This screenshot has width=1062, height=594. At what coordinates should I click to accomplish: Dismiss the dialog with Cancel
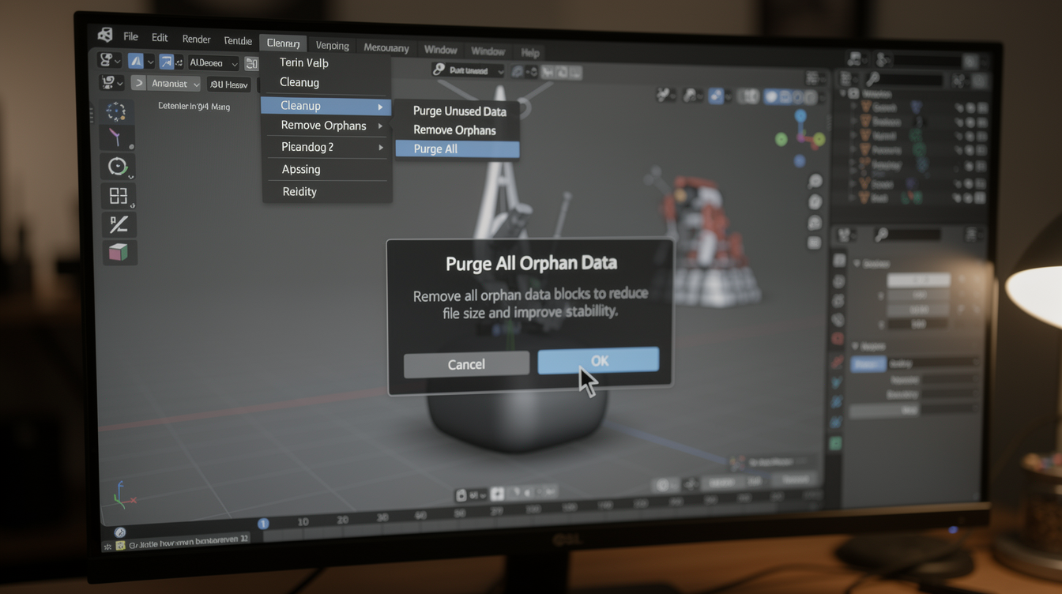pos(466,364)
